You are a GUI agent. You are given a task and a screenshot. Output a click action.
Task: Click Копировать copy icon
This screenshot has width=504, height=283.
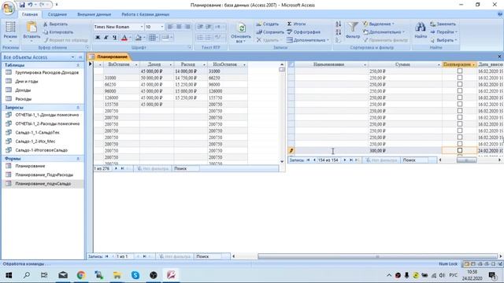[46, 32]
